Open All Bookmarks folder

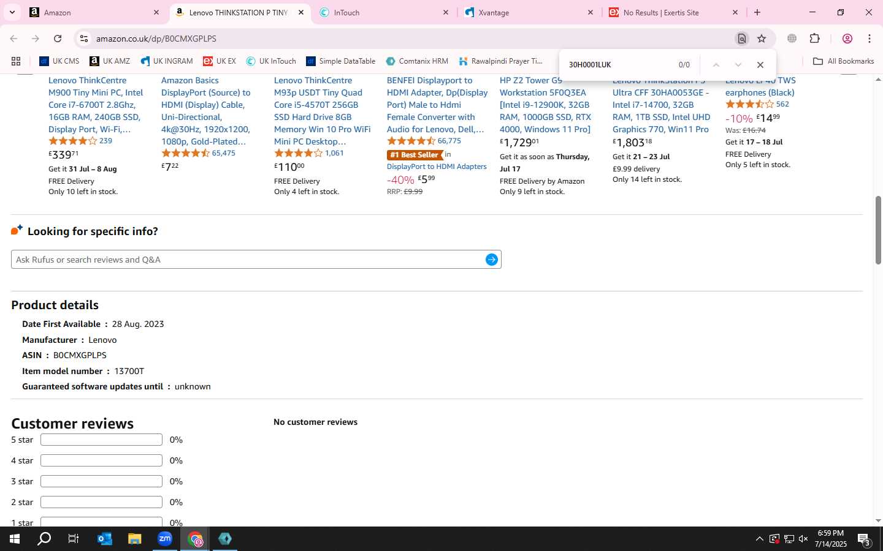click(843, 61)
